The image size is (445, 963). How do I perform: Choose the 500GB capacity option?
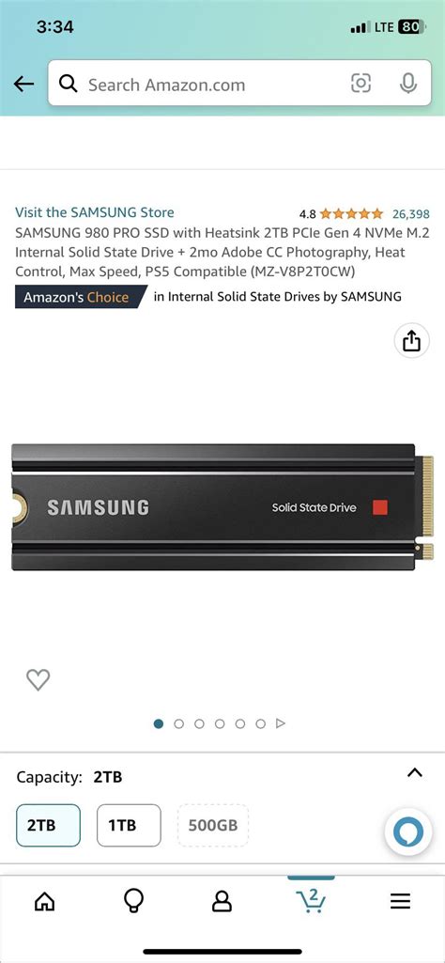tap(213, 826)
